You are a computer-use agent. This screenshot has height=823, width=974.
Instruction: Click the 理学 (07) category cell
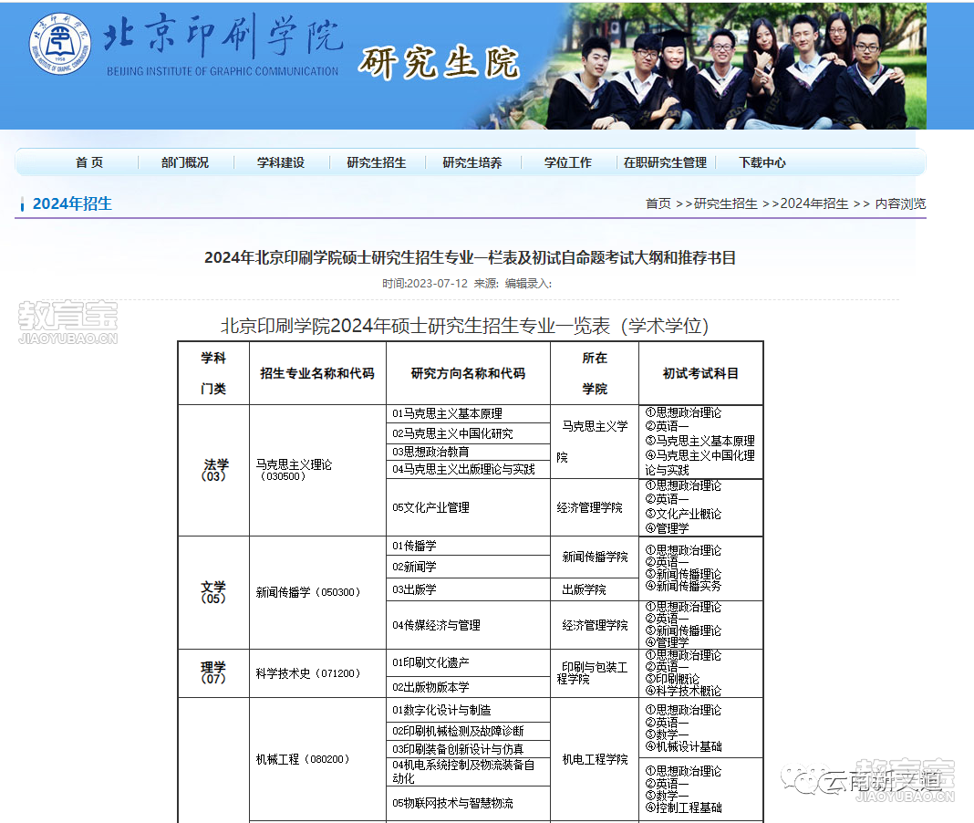point(213,672)
